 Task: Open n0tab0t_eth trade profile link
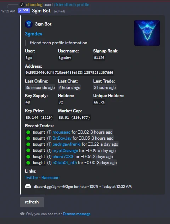pos(65,163)
